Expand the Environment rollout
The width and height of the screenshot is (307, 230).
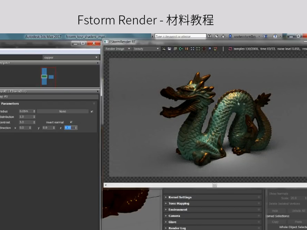coord(178,210)
